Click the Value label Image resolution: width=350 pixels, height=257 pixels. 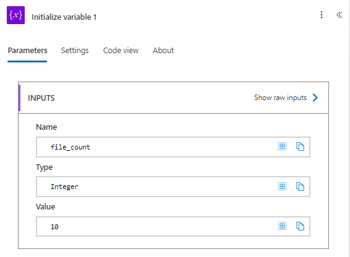click(x=46, y=206)
